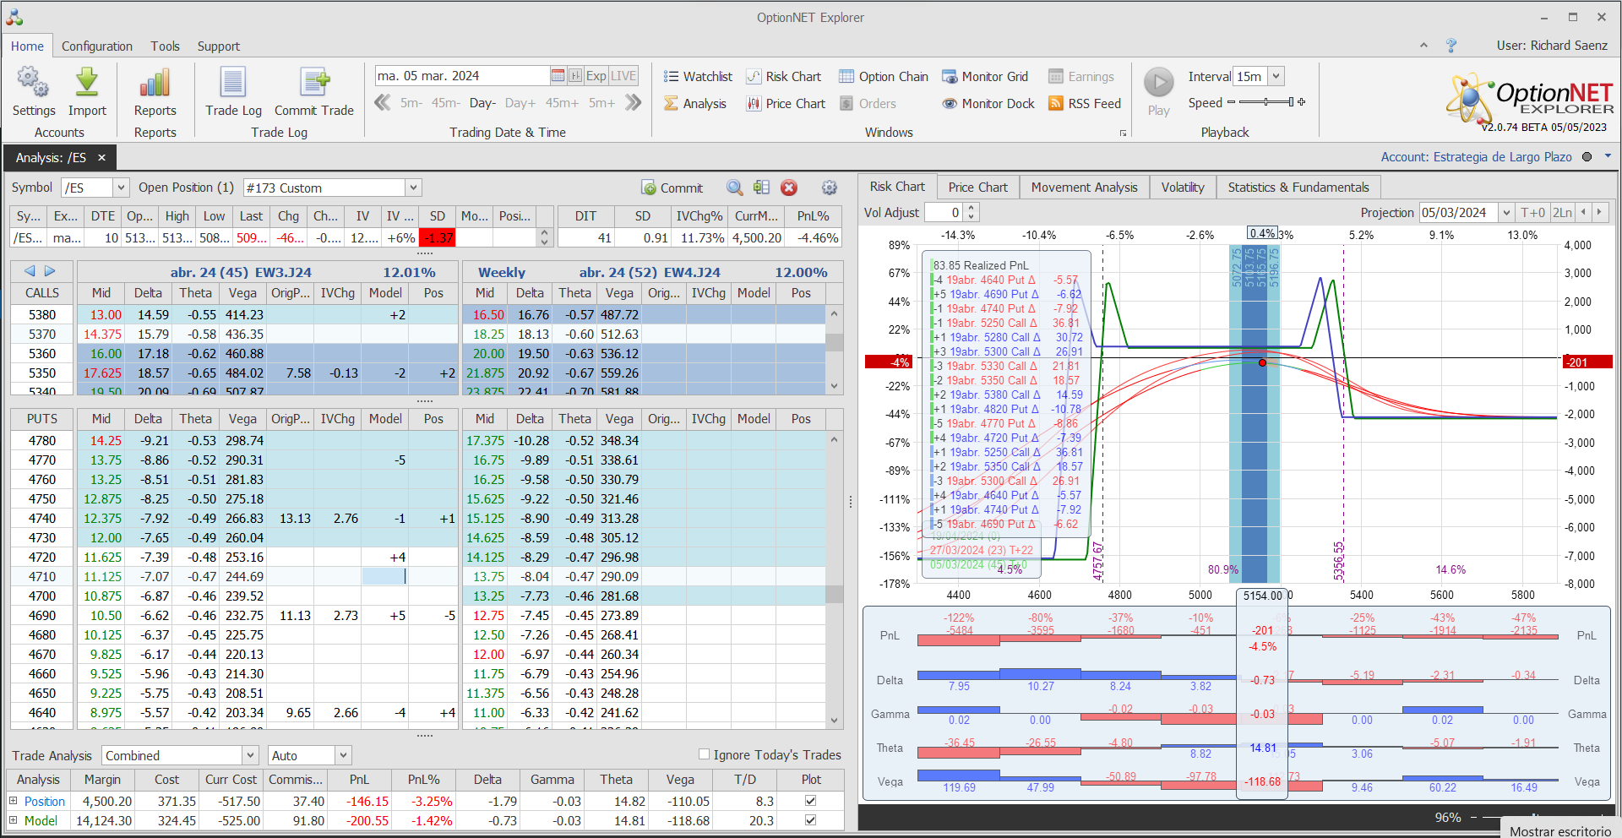Open the Projection date dropdown

click(1506, 213)
